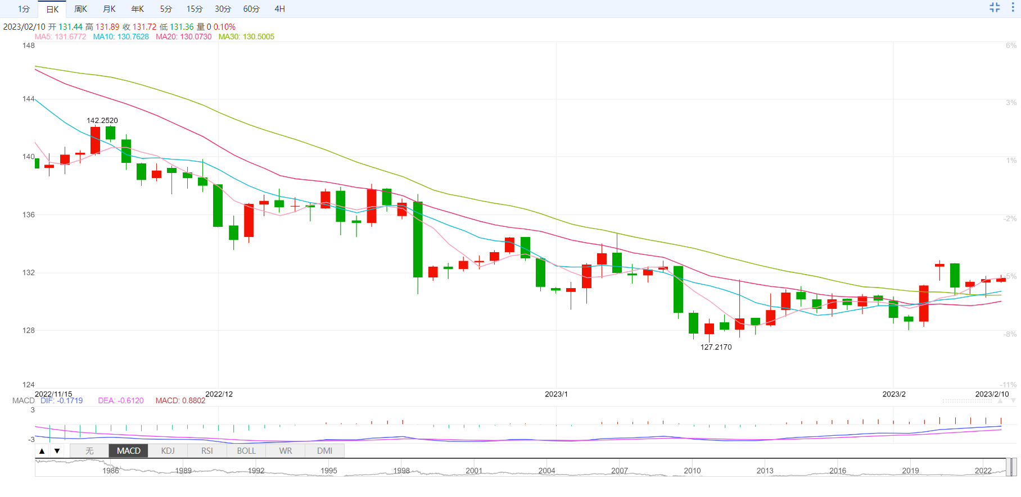Open the three-dot more options menu

point(1013,7)
